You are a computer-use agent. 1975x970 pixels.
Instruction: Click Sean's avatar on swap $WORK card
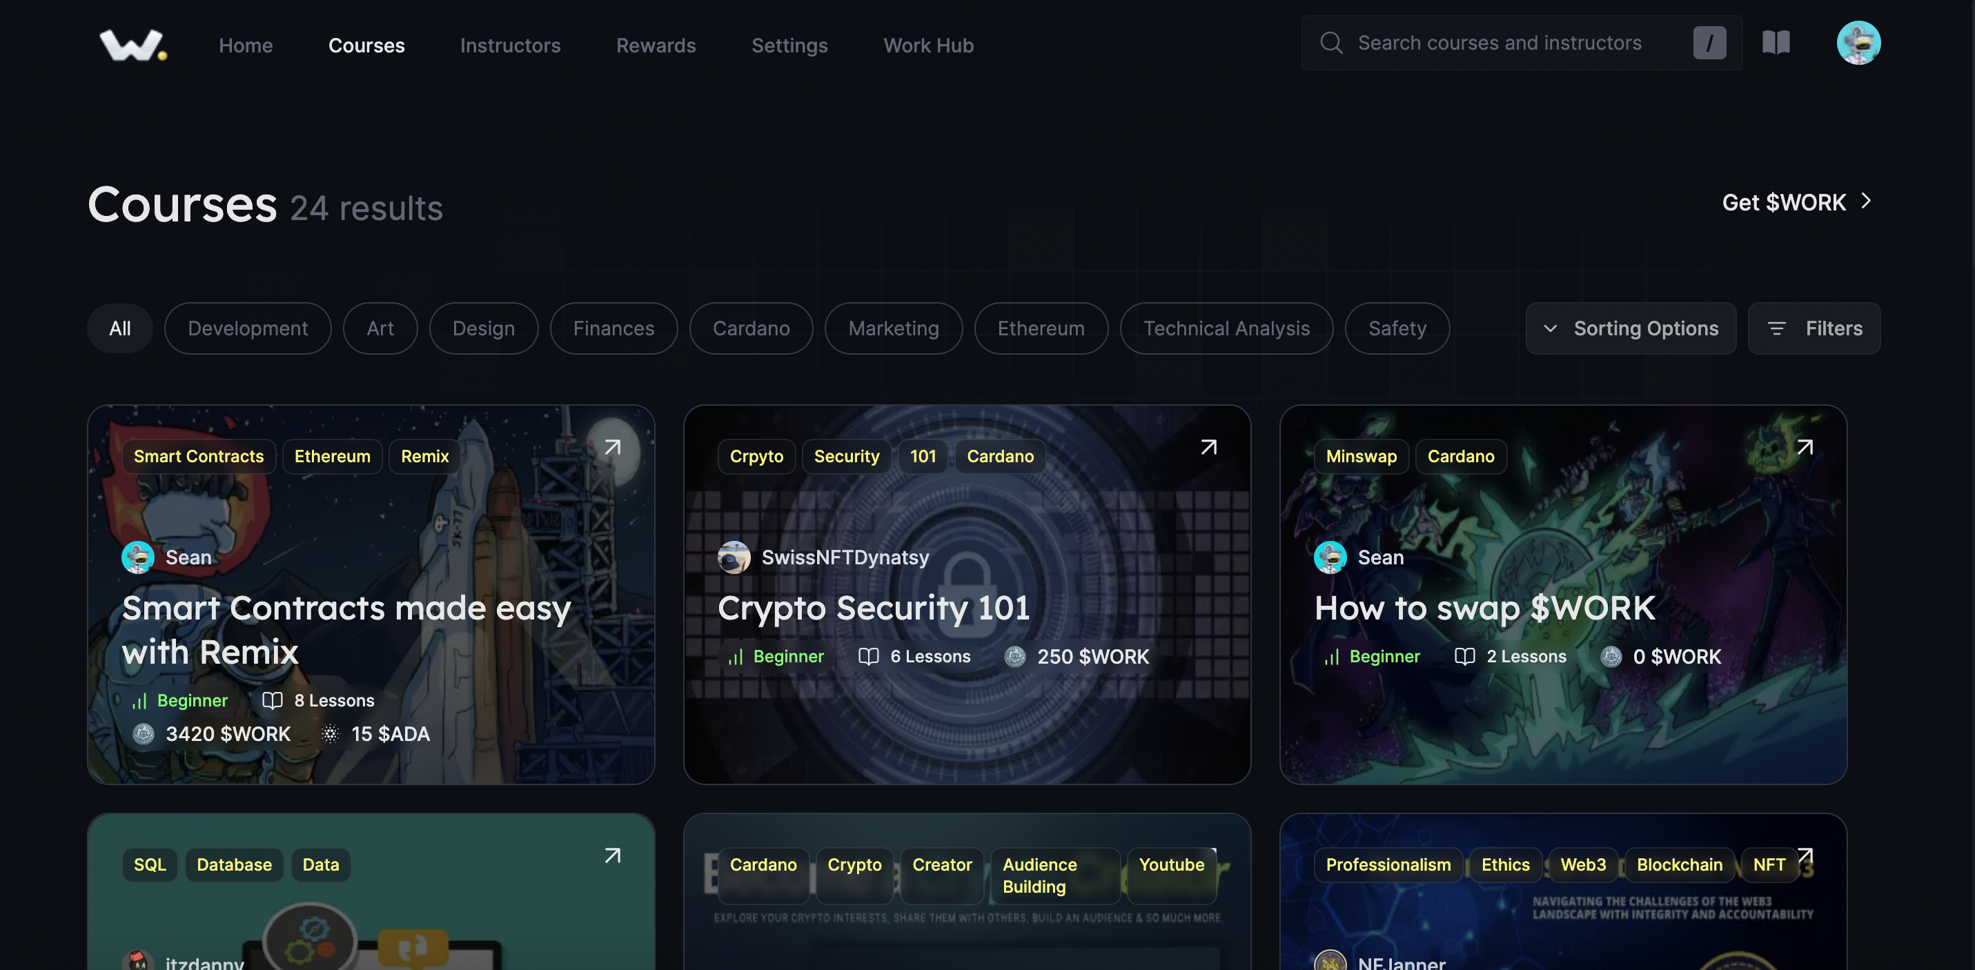click(1330, 557)
